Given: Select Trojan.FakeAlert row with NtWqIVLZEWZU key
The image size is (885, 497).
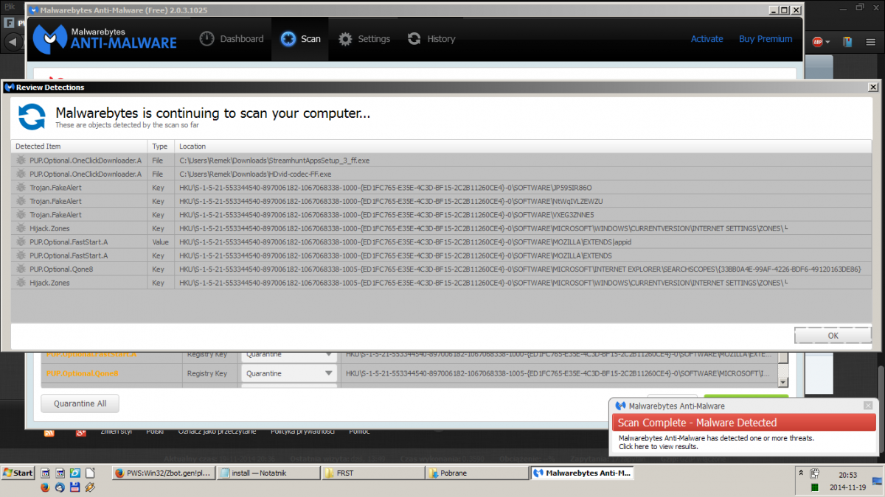Looking at the screenshot, I should tap(441, 201).
